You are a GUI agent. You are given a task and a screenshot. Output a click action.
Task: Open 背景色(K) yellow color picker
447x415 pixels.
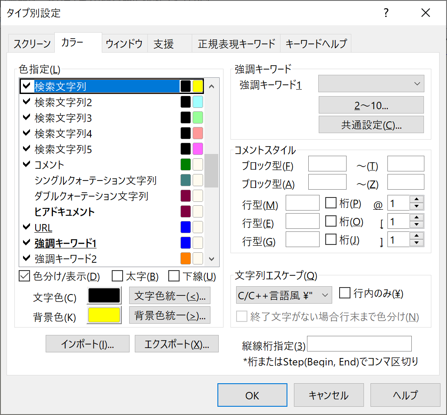104,315
